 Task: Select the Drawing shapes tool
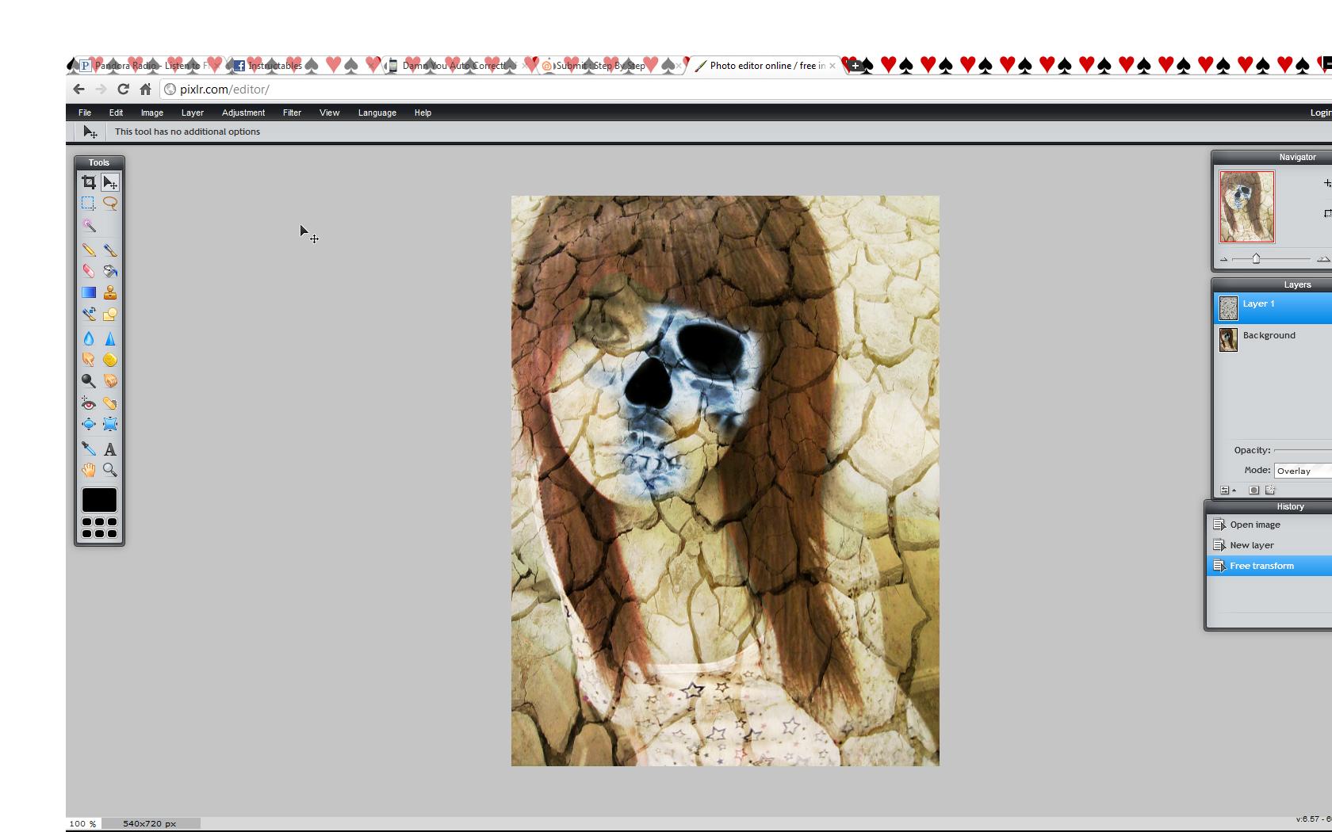pos(110,314)
